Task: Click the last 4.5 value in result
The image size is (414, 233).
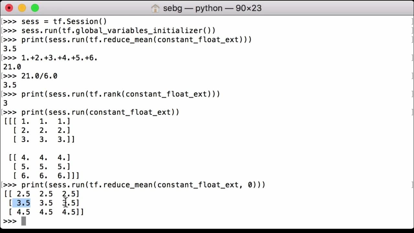Action: pyautogui.click(x=69, y=212)
